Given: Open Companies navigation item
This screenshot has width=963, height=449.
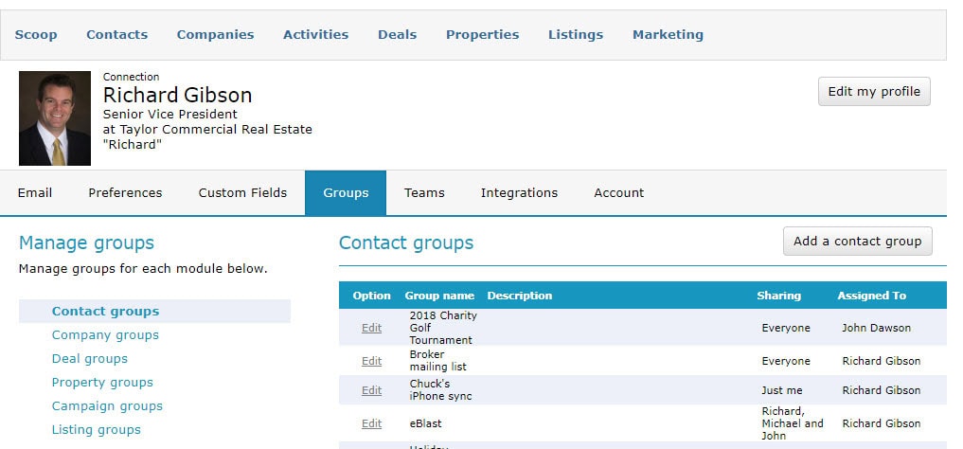Looking at the screenshot, I should (215, 35).
